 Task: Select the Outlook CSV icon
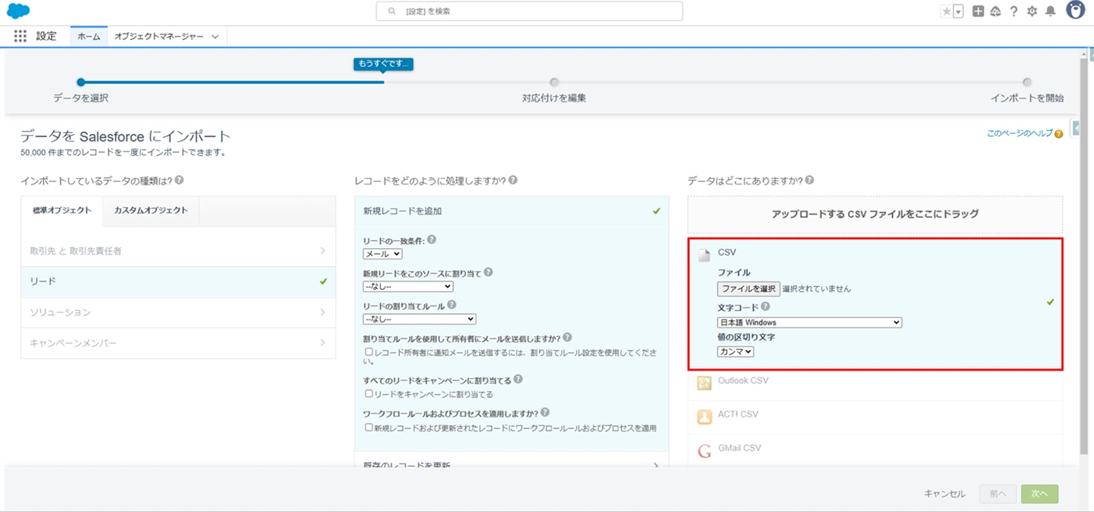(704, 383)
